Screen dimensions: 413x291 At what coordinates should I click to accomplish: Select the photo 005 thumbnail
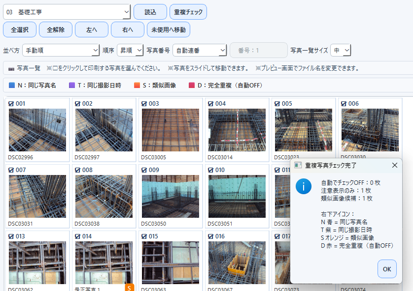click(x=304, y=130)
